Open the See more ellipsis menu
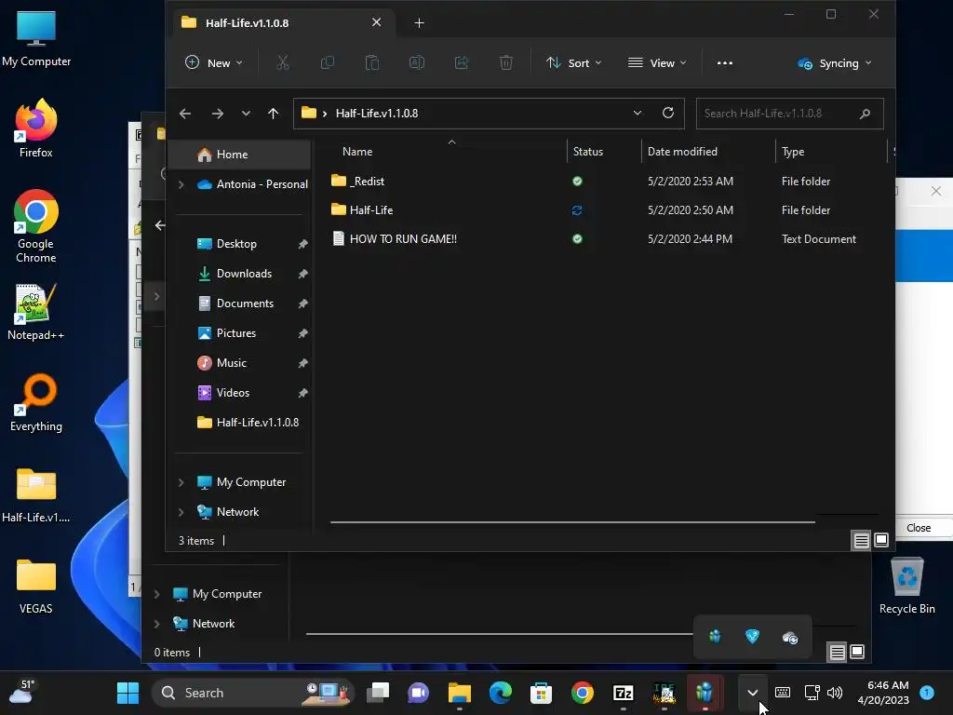The image size is (953, 715). [724, 62]
